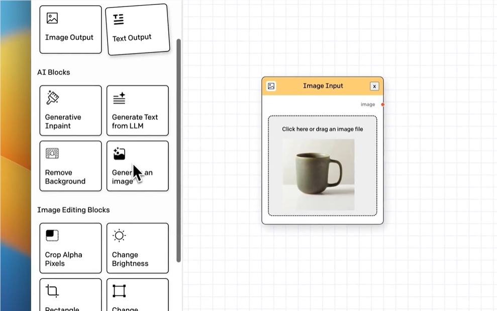Image resolution: width=497 pixels, height=311 pixels.
Task: Add an Image Output block
Action: coord(71,30)
